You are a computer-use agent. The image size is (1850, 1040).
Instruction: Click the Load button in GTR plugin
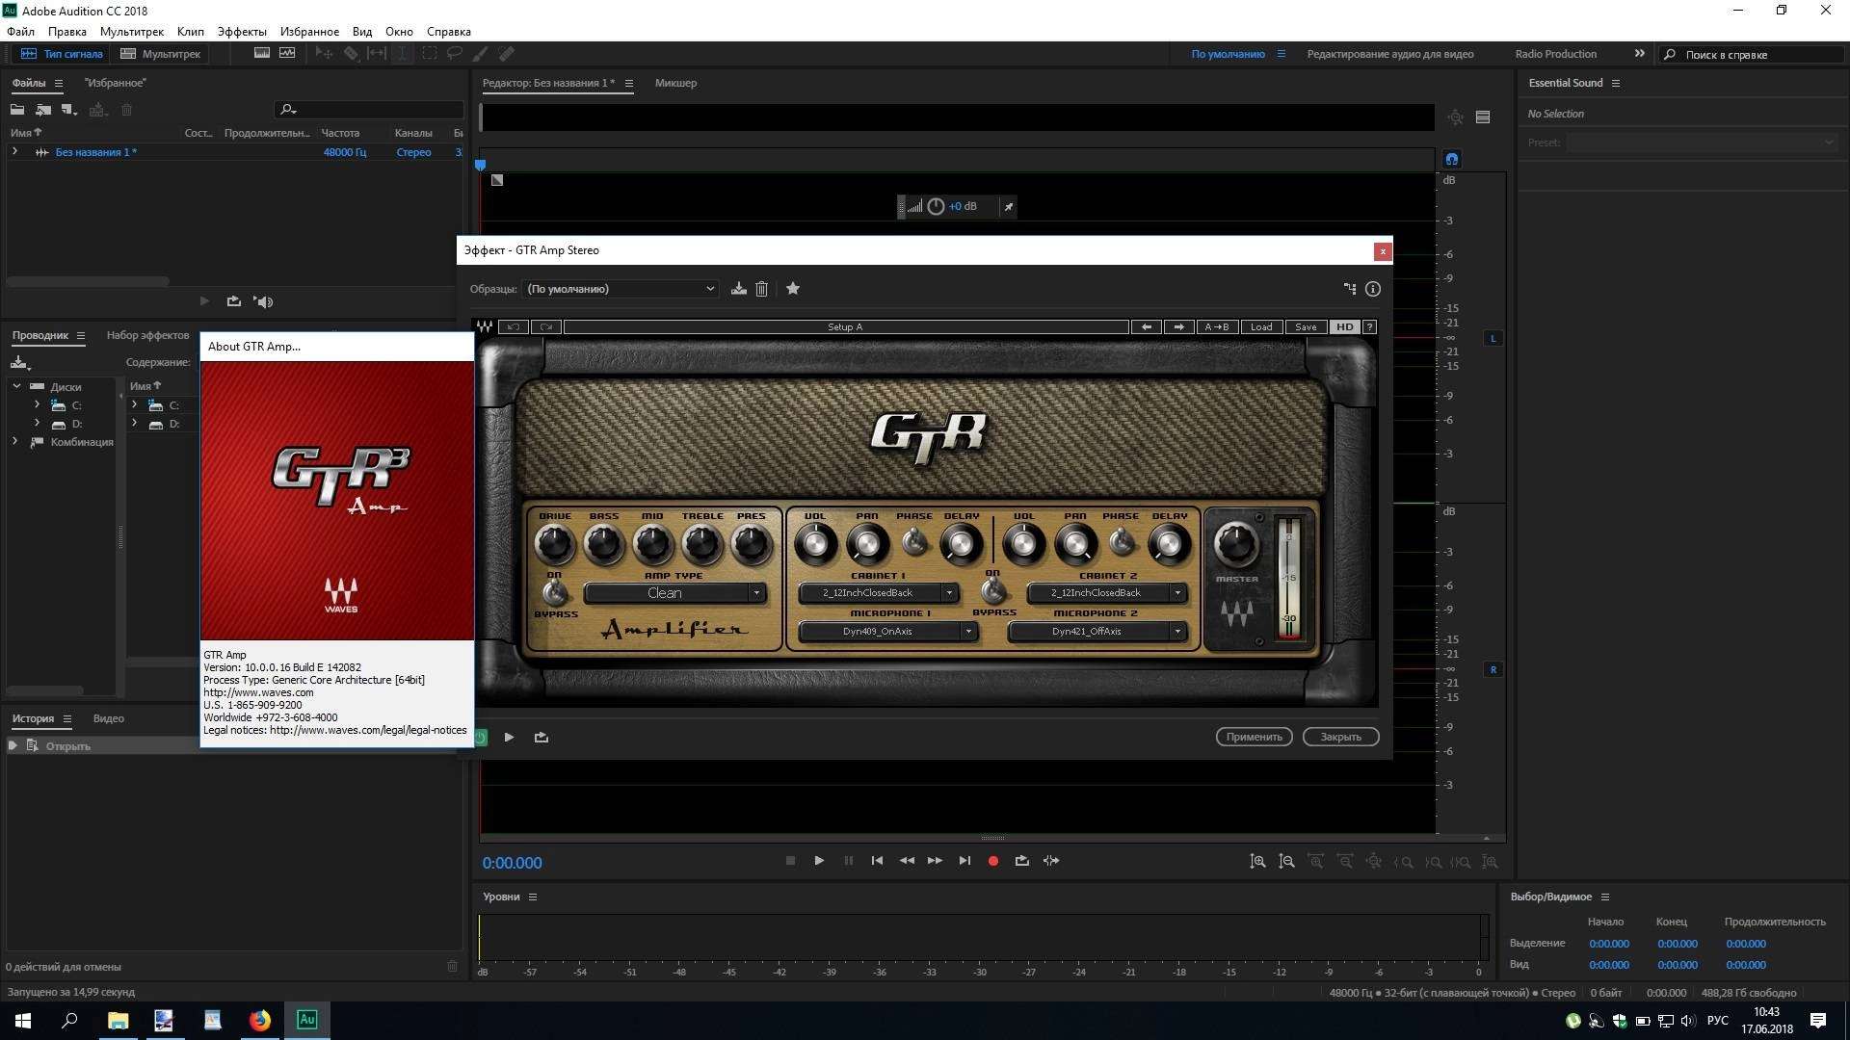(1261, 326)
